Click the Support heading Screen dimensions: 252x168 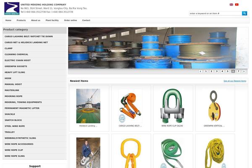[x=35, y=166]
